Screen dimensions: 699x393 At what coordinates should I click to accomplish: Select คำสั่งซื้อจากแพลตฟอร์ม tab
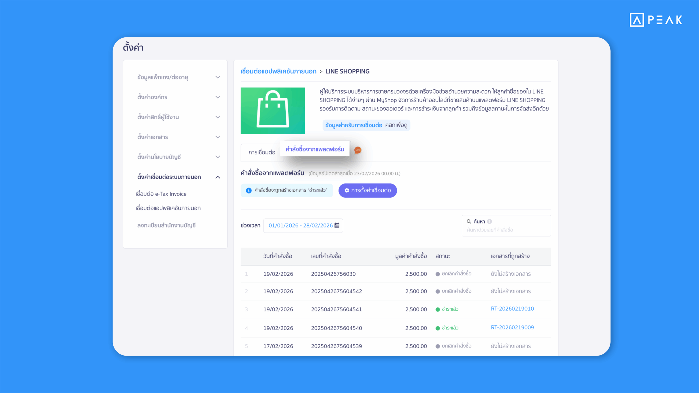[x=315, y=149]
